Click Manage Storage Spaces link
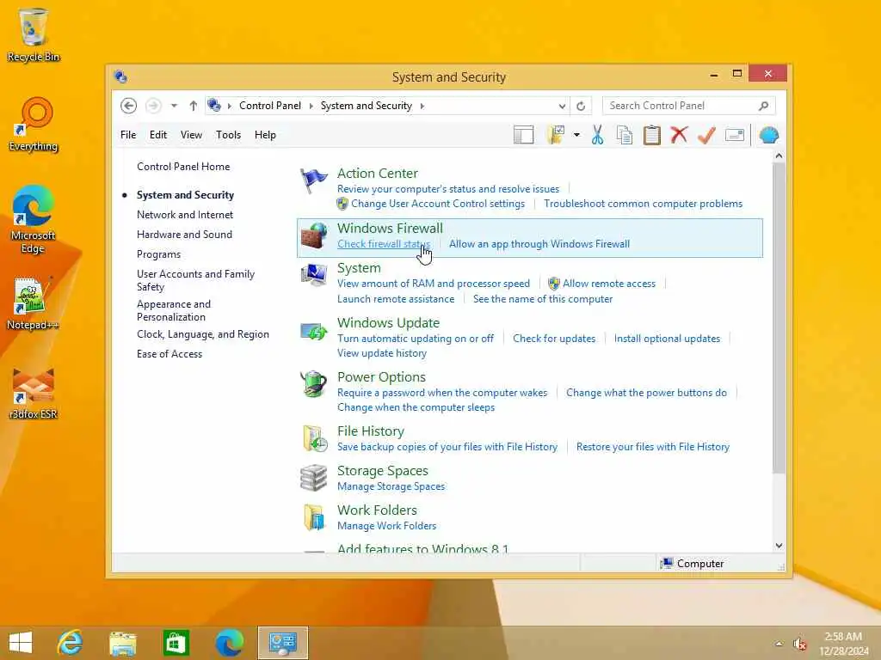The height and width of the screenshot is (660, 881). [x=391, y=486]
